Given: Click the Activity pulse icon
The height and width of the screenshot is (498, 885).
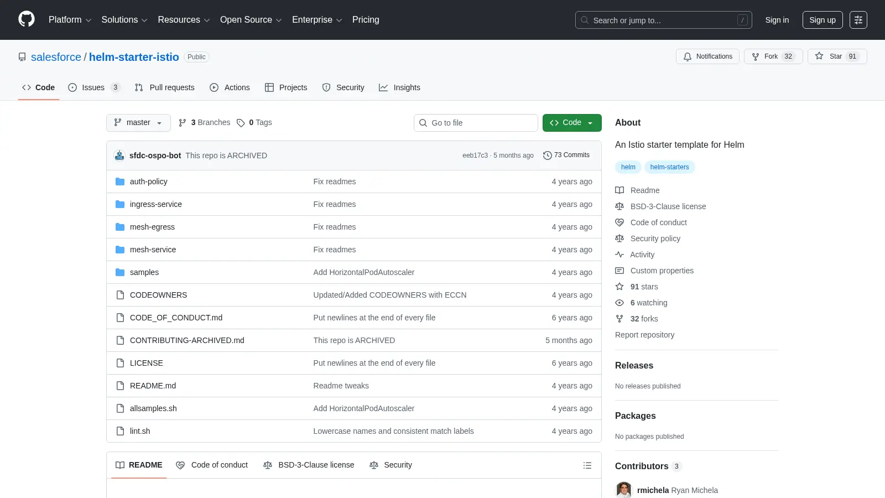Looking at the screenshot, I should pos(619,255).
